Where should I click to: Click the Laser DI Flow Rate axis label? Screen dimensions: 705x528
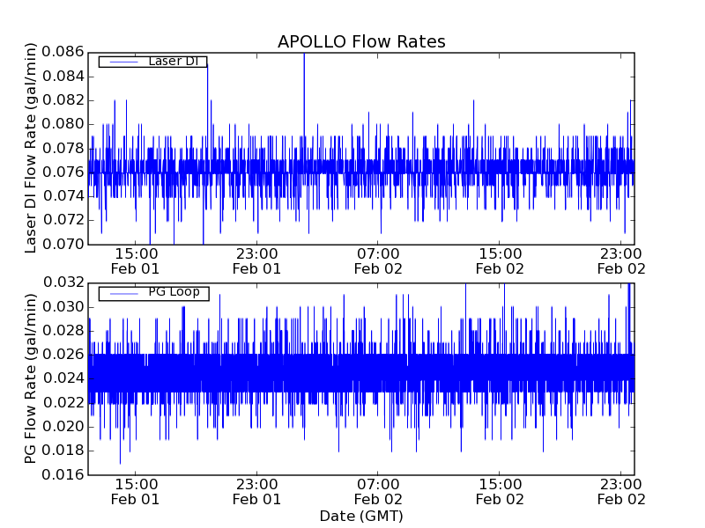tap(30, 148)
